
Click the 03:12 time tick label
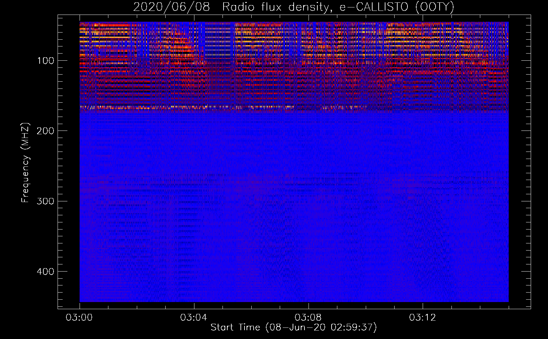pyautogui.click(x=423, y=318)
